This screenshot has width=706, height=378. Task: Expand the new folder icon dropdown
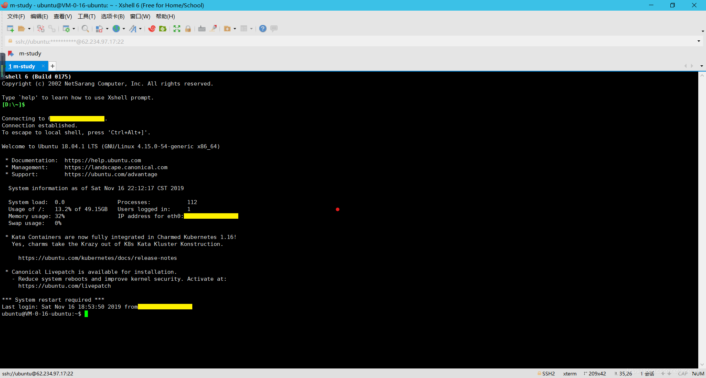(x=235, y=29)
